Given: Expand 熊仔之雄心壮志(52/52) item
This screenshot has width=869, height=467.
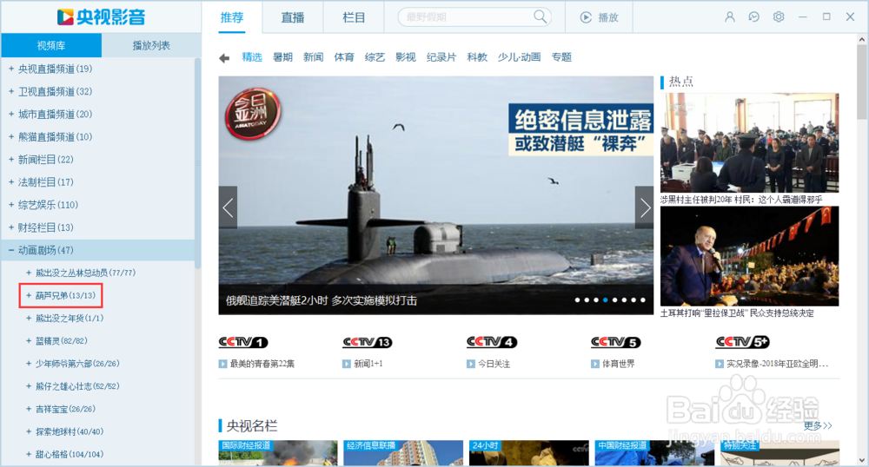Looking at the screenshot, I should click(29, 386).
